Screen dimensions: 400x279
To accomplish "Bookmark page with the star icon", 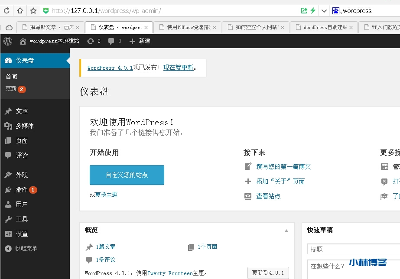I will pos(33,10).
